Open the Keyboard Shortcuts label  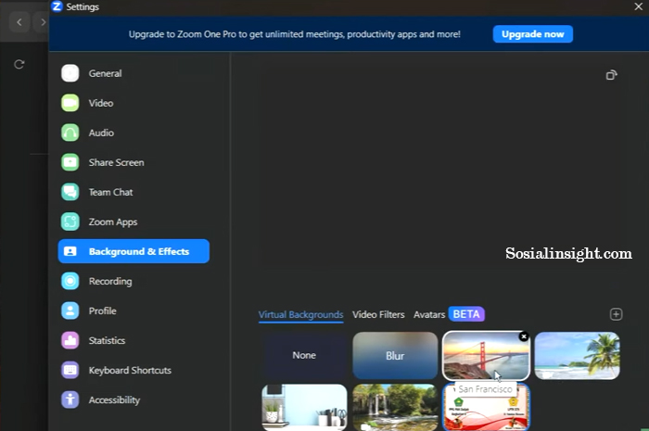coord(130,370)
